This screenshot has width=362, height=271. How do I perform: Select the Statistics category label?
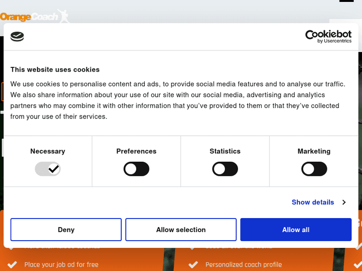225,151
